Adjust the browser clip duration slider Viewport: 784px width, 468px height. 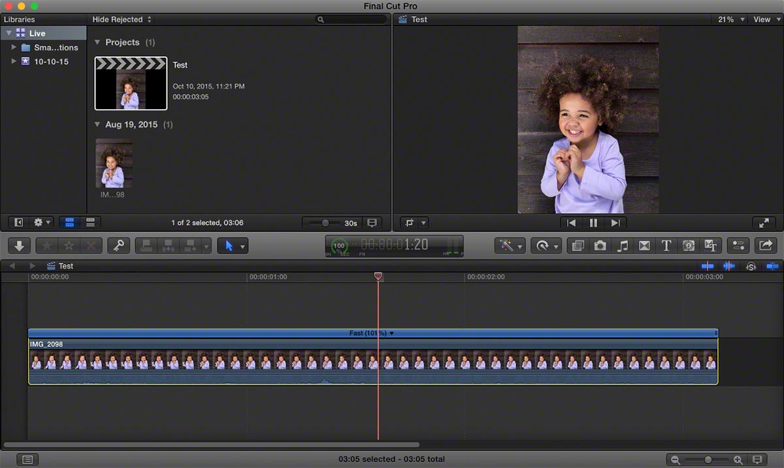tap(325, 223)
